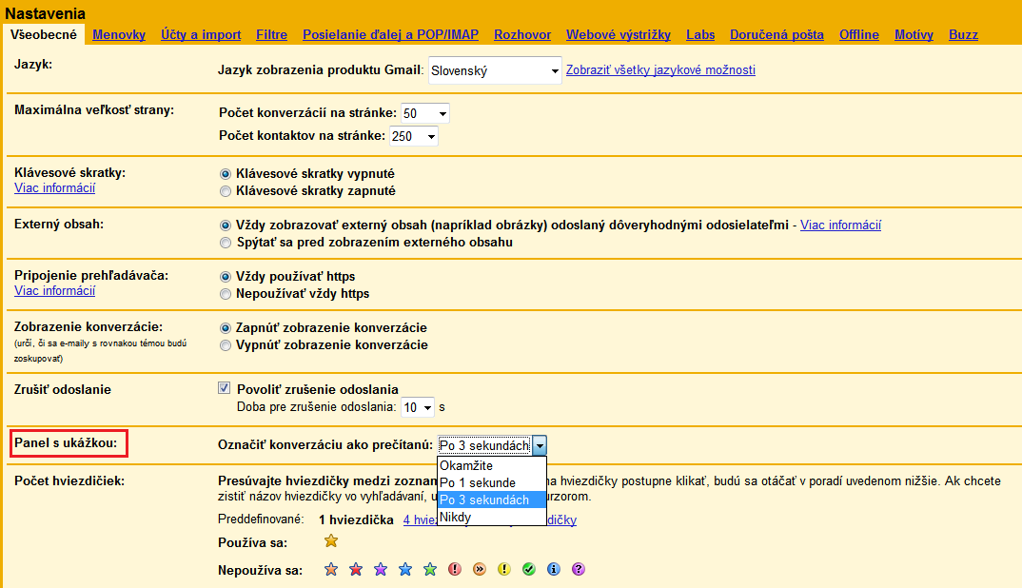Open the Buzz tab

(x=963, y=34)
